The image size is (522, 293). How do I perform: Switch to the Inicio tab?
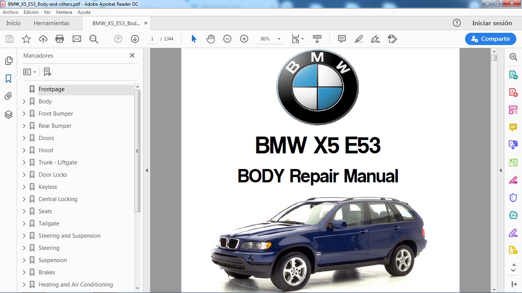(x=13, y=23)
